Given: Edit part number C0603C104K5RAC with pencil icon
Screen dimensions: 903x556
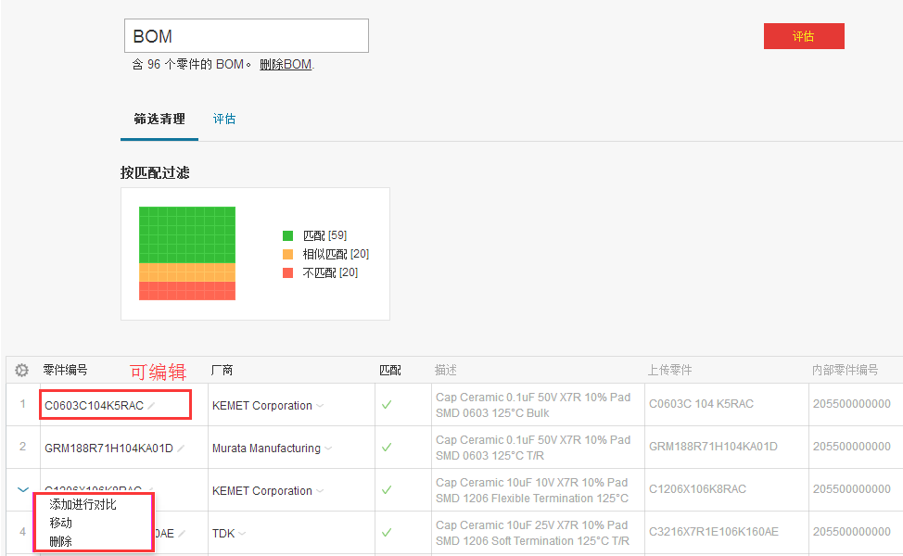Looking at the screenshot, I should coord(151,406).
